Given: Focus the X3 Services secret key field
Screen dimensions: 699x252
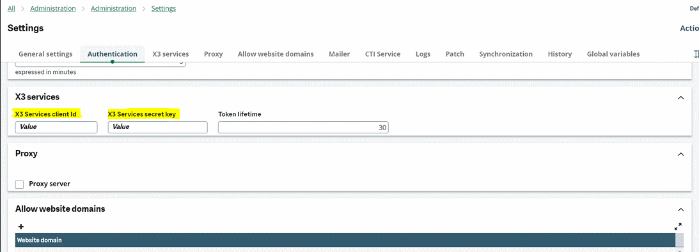Looking at the screenshot, I should pyautogui.click(x=158, y=127).
